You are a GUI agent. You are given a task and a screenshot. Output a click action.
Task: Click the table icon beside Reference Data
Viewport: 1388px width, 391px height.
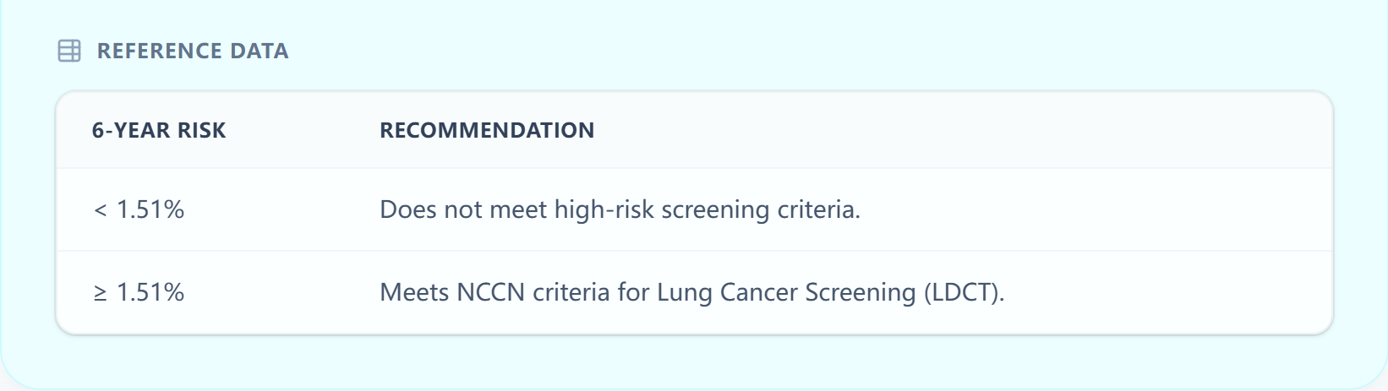[x=69, y=51]
